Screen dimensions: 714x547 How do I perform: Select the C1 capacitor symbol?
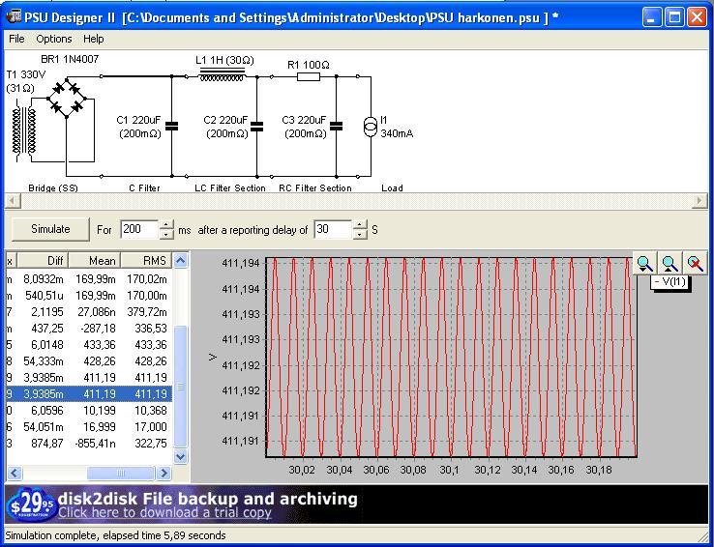(171, 126)
